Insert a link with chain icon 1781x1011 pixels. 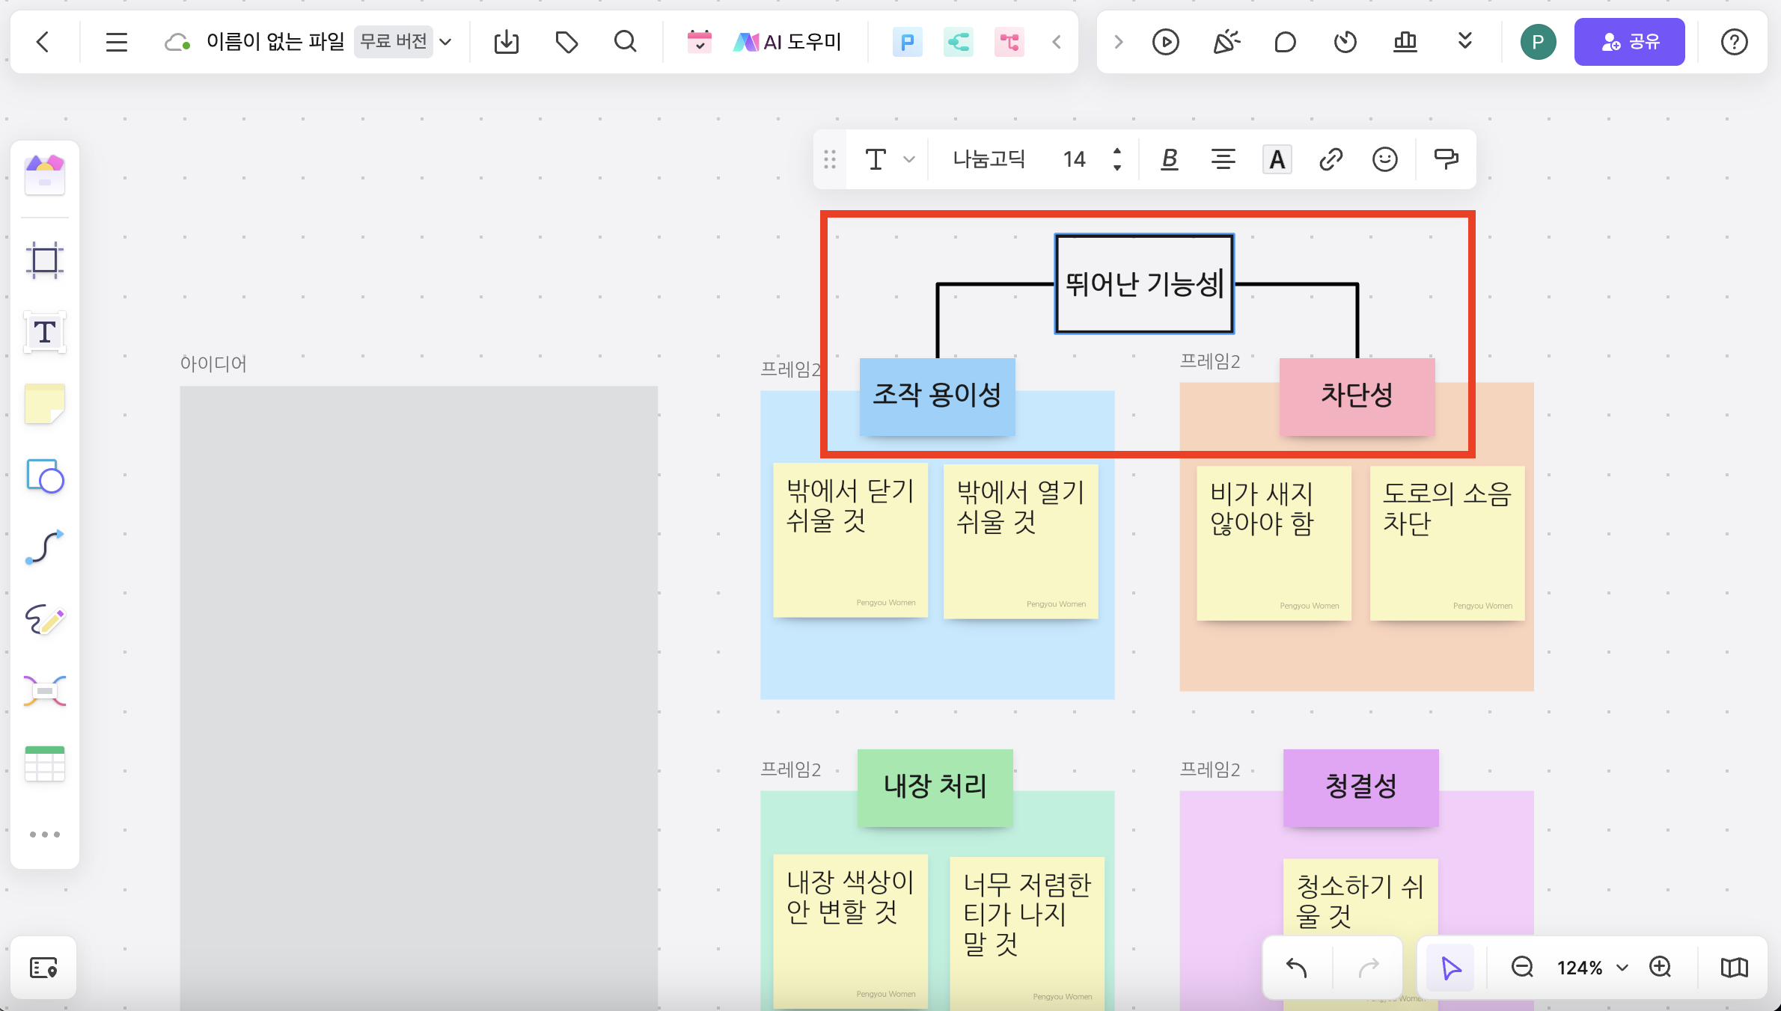[x=1331, y=159]
